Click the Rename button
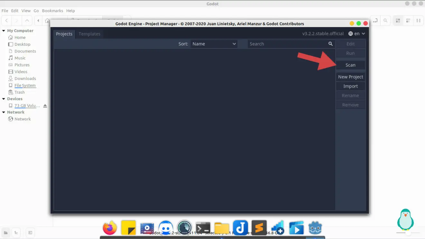This screenshot has width=425, height=239. (350, 96)
